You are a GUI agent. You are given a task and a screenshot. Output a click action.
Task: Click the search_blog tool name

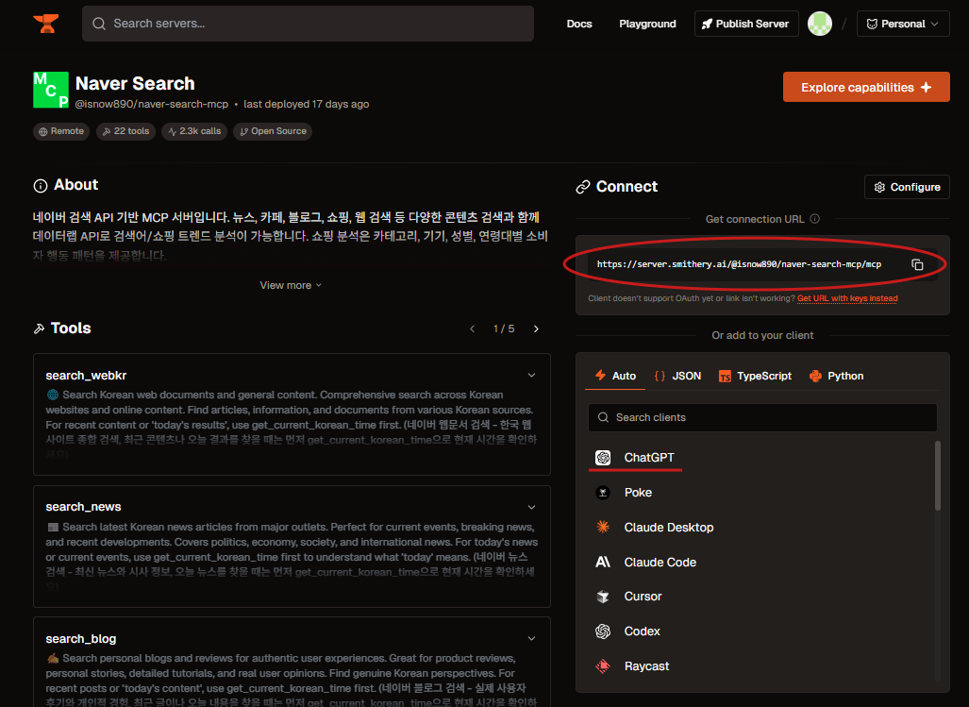point(81,638)
